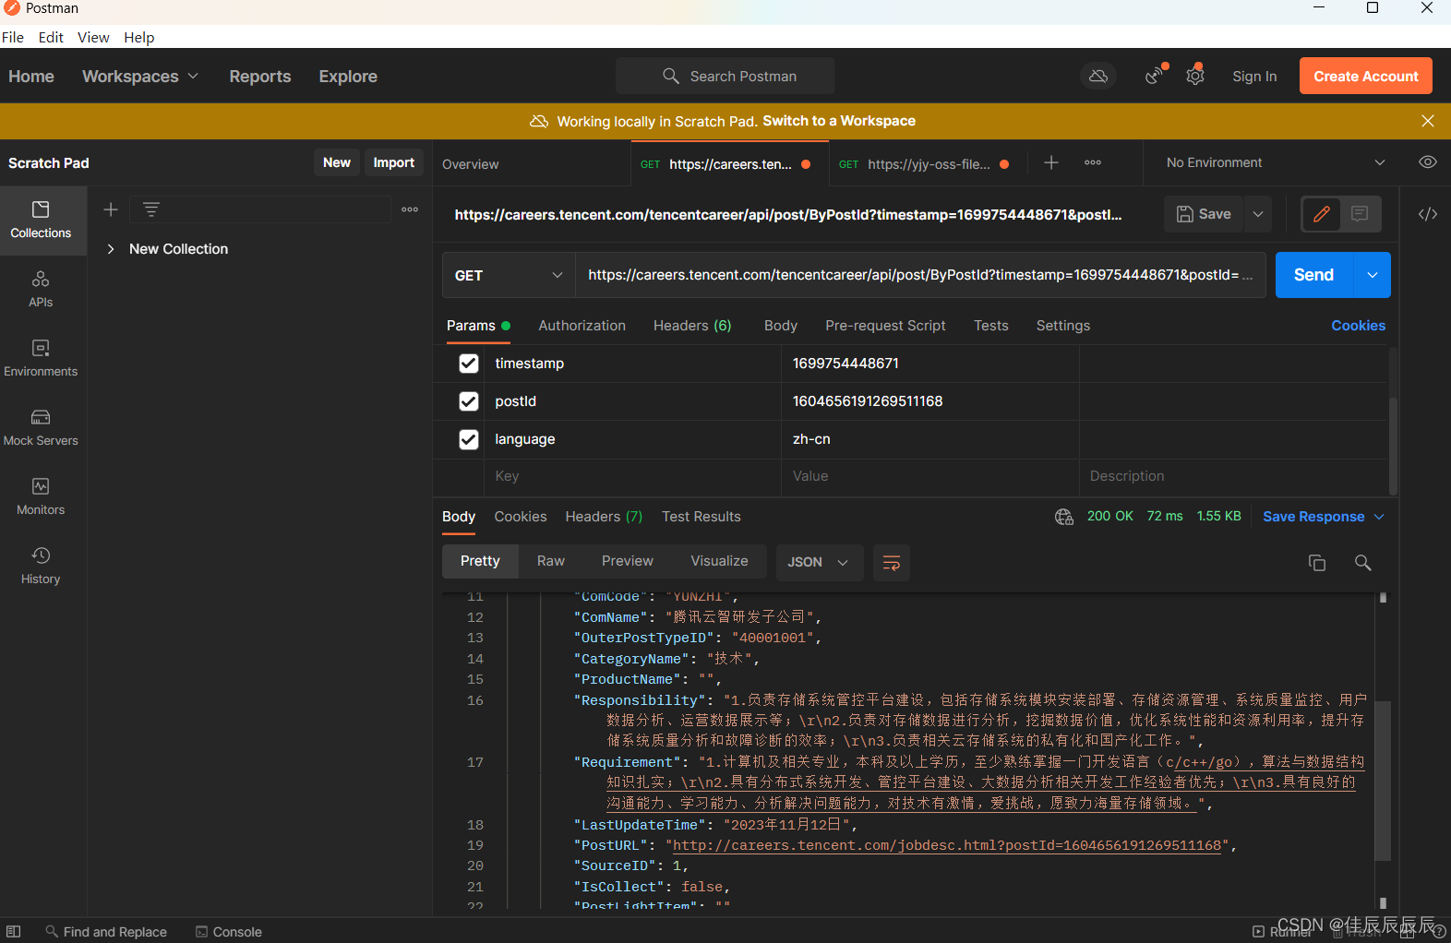Switch to the Test Results tab

click(702, 517)
